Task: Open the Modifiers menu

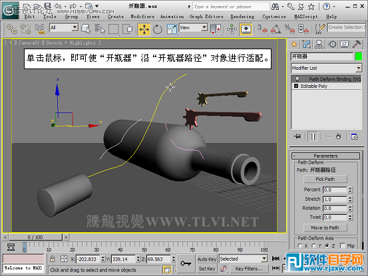Action: point(142,17)
